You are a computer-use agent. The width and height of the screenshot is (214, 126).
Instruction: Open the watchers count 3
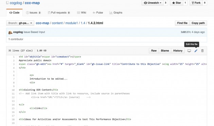165,3
